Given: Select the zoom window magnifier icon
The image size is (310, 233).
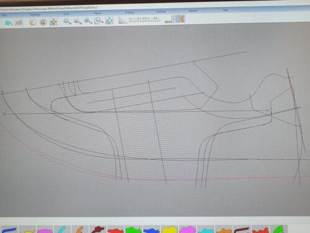Looking at the screenshot, I should tap(99, 21).
